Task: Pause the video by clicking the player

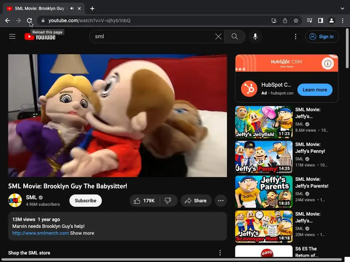Action: pyautogui.click(x=118, y=116)
